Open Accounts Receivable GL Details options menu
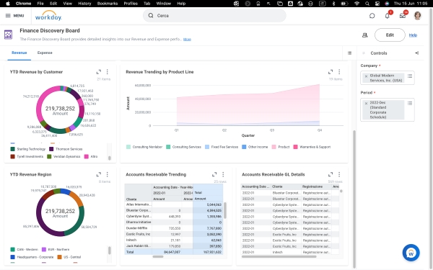 tap(339, 174)
